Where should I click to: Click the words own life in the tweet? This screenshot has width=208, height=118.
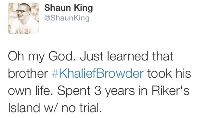point(30,91)
